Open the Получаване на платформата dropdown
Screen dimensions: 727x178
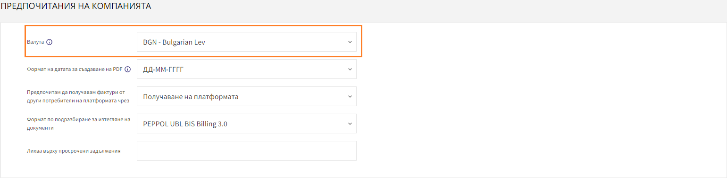coord(246,96)
